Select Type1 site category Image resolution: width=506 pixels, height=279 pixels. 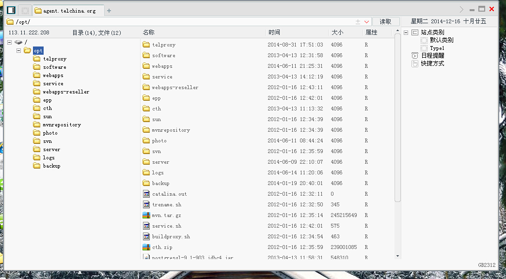(437, 48)
